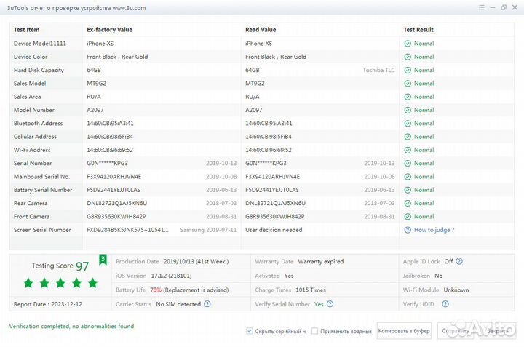Click the Ex-factory Value column header
Image resolution: width=524 pixels, height=347 pixels.
[110, 29]
